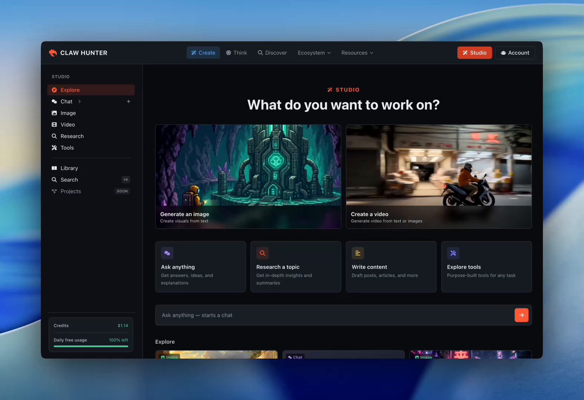Click the Chat bubbles icon in sidebar
Viewport: 584px width, 400px height.
pyautogui.click(x=55, y=102)
